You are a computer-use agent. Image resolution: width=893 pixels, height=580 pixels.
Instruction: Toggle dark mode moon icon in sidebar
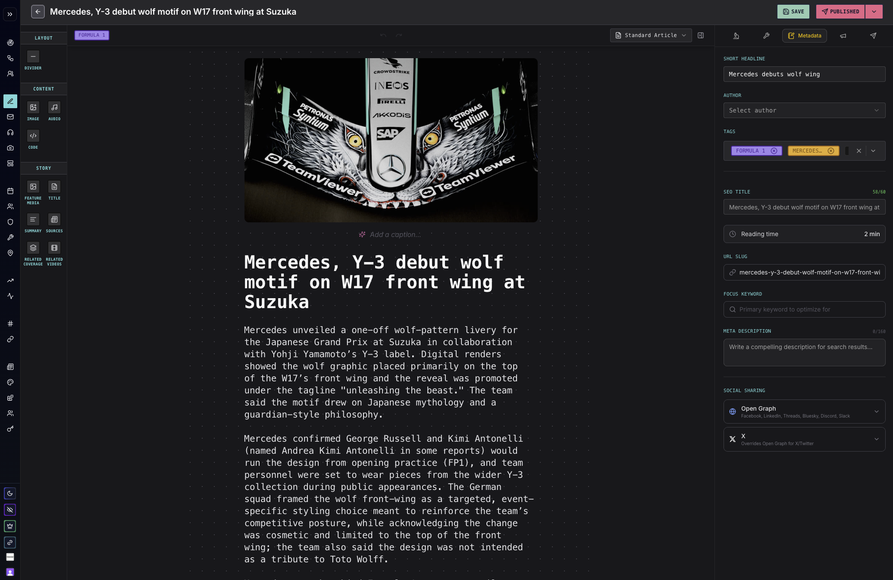click(x=10, y=493)
